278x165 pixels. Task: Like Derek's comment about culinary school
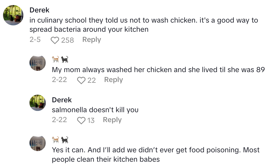point(55,40)
